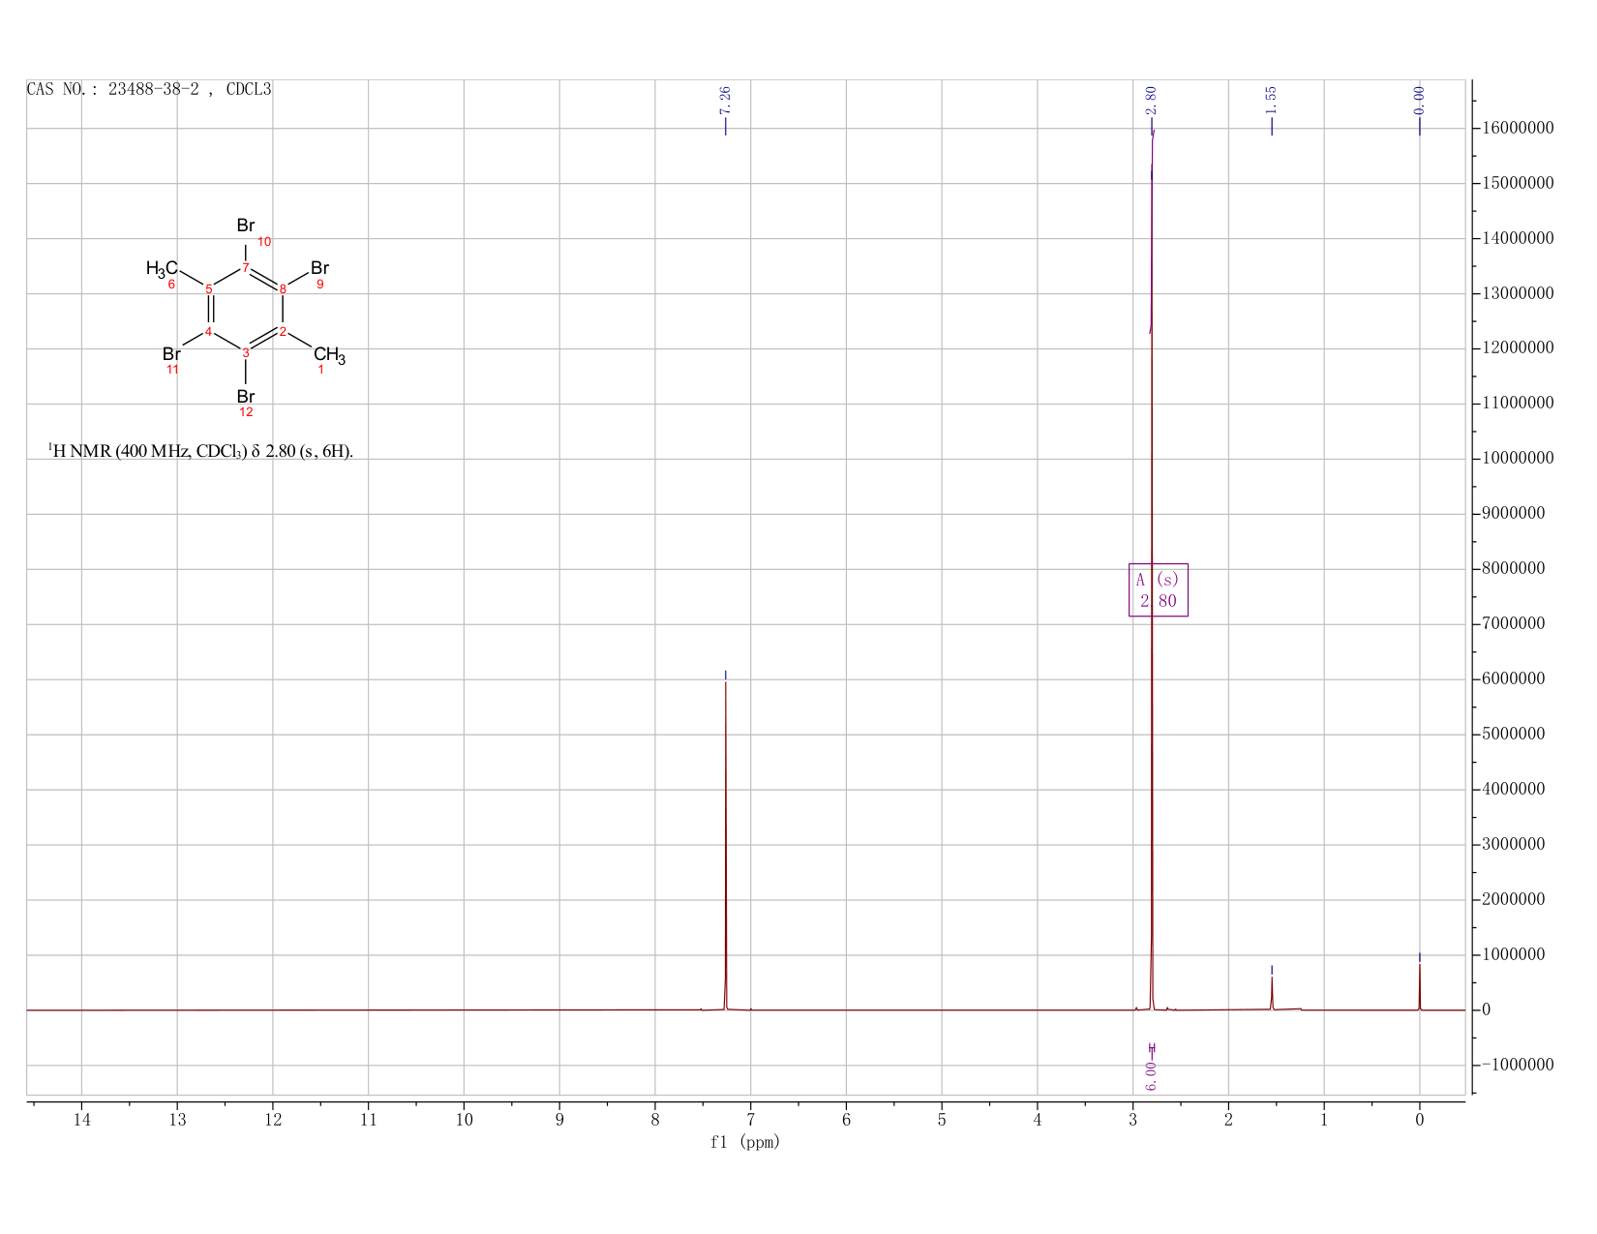Click the CH3 group labeled 1
1597x1234 pixels.
pyautogui.click(x=329, y=355)
